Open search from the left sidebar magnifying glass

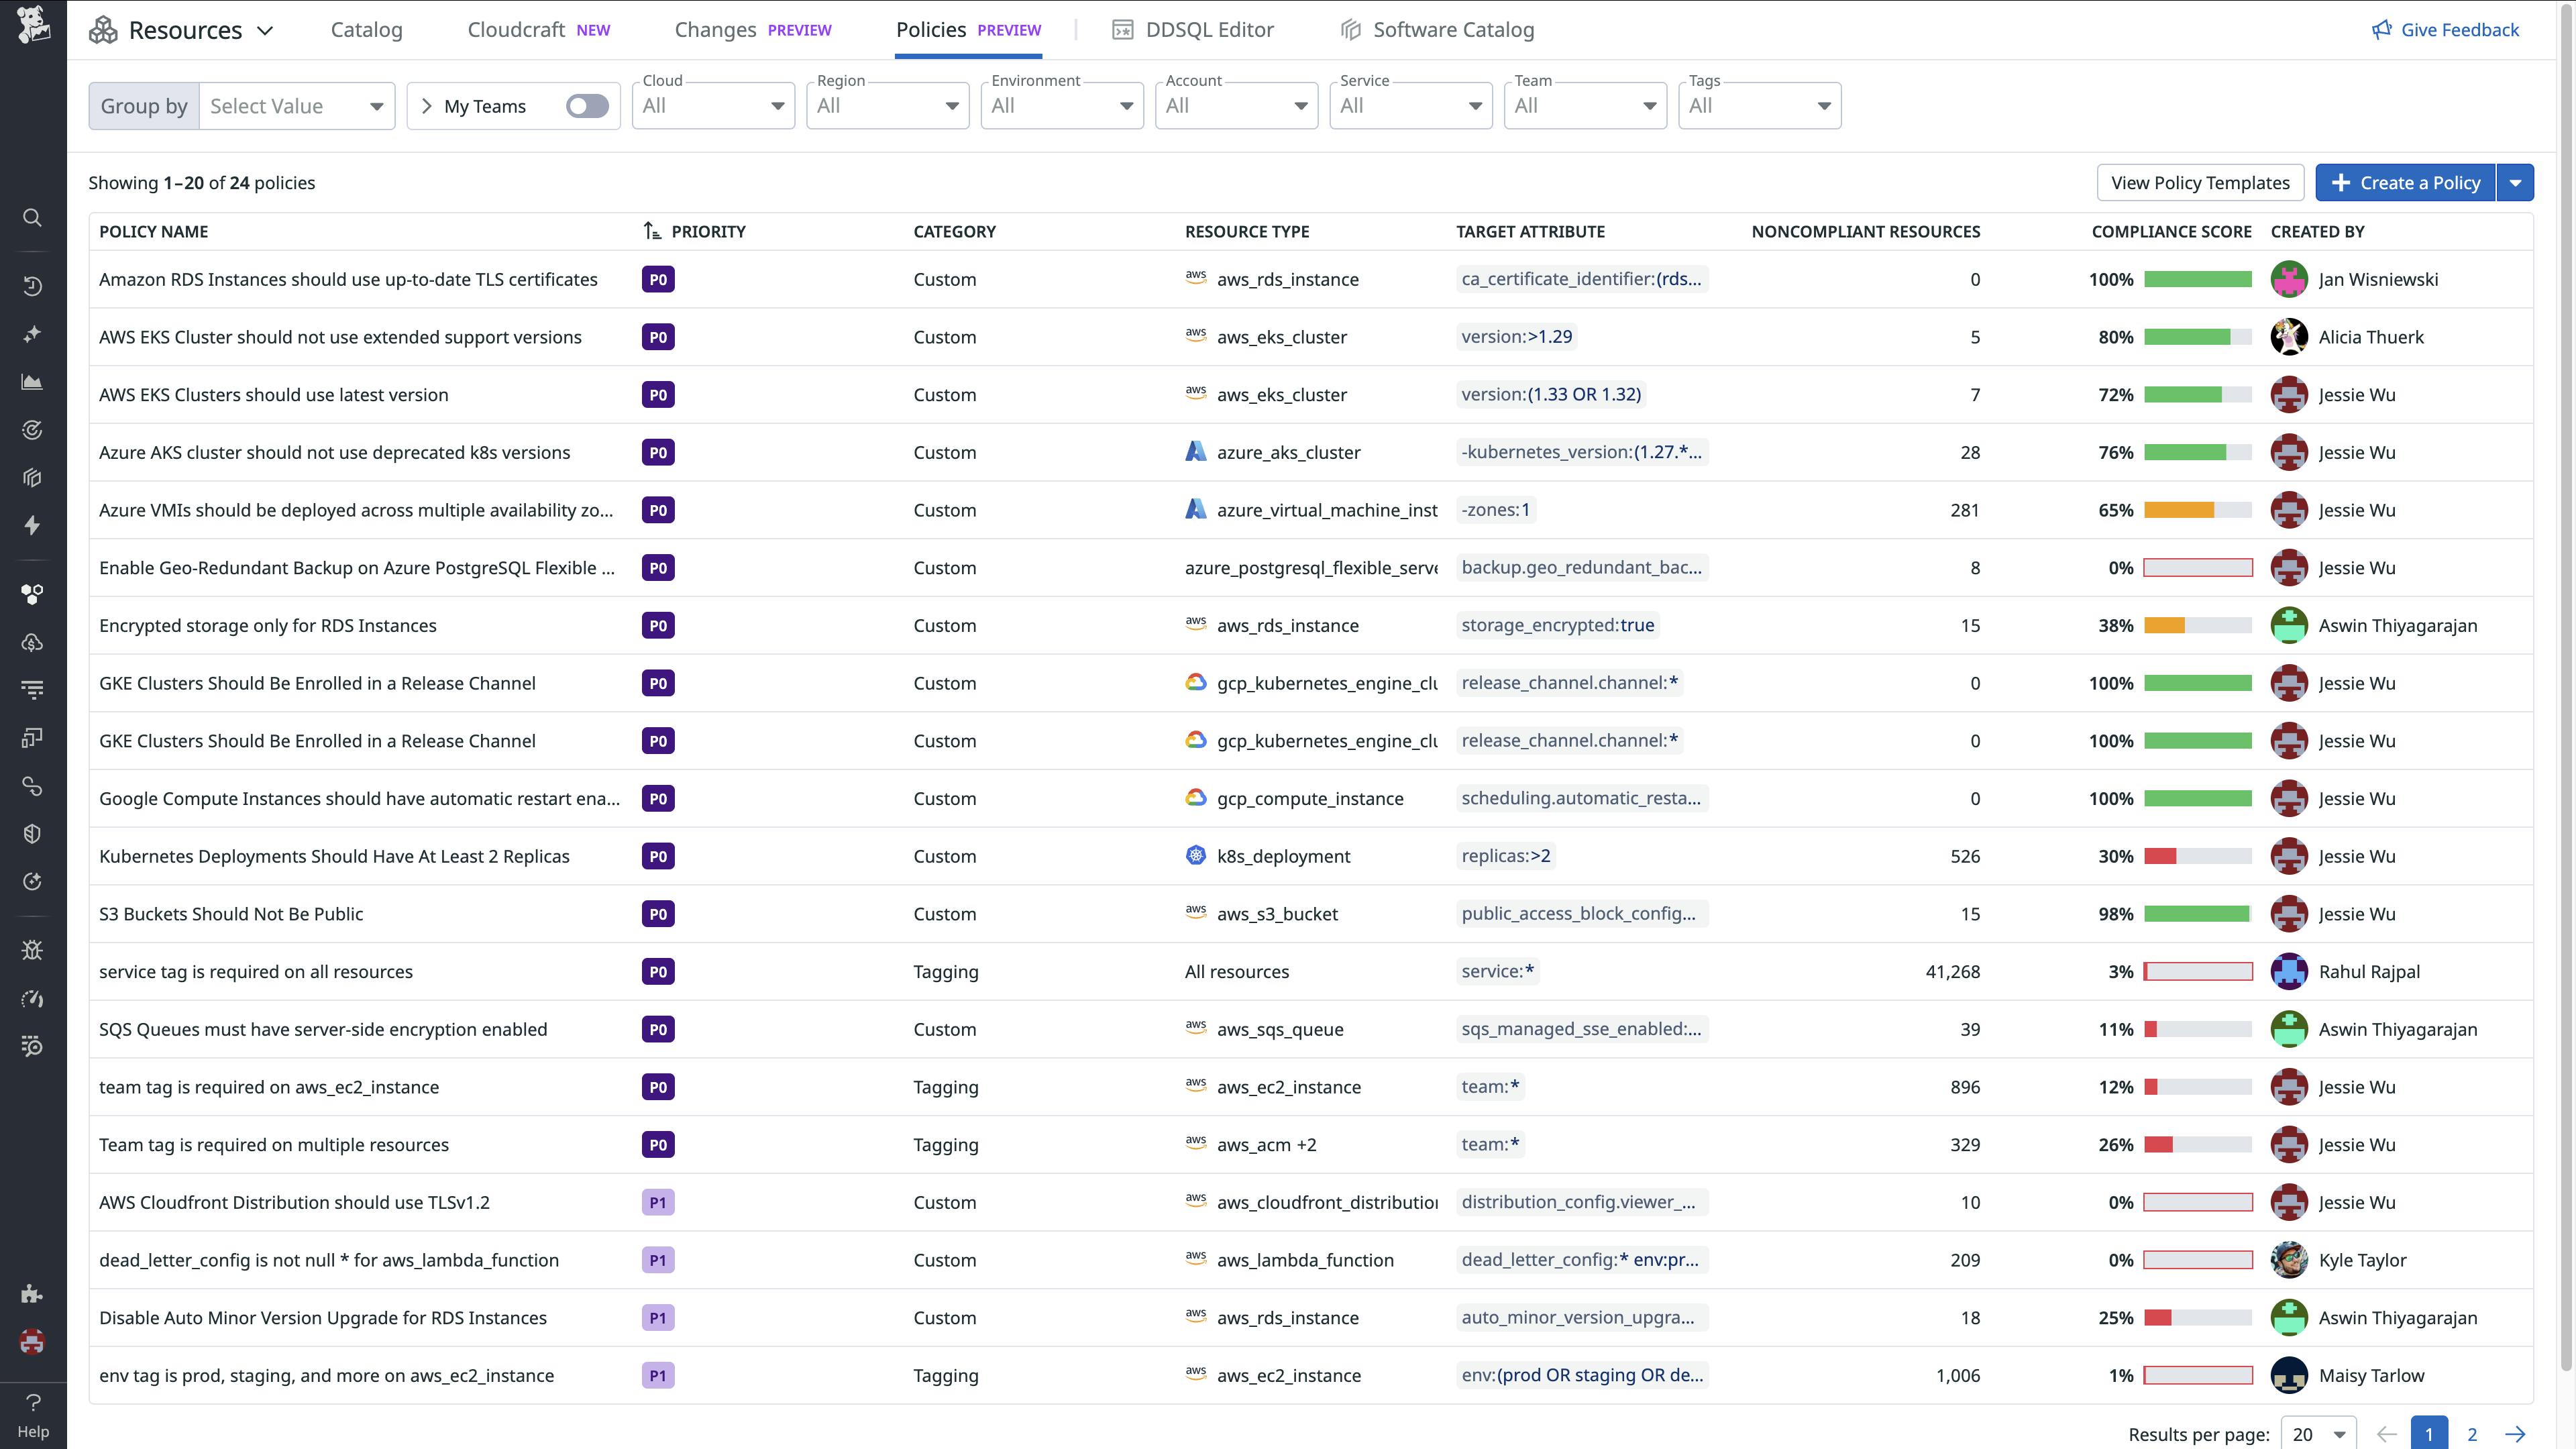(x=33, y=218)
